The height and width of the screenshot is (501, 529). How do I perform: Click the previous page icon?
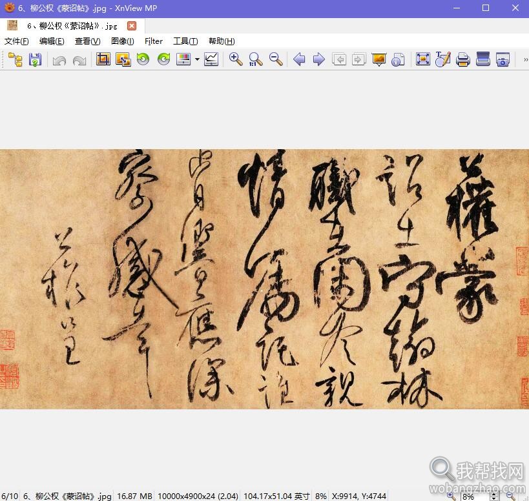339,59
